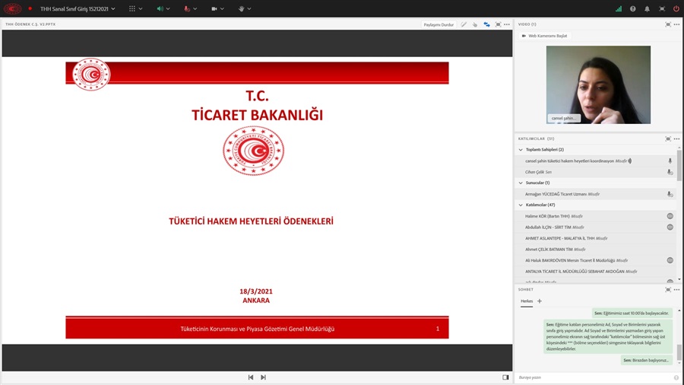Click participants list scrollbar thumb

pyautogui.click(x=679, y=166)
